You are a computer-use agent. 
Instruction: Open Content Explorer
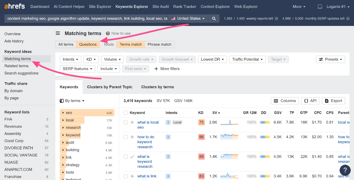click(215, 6)
